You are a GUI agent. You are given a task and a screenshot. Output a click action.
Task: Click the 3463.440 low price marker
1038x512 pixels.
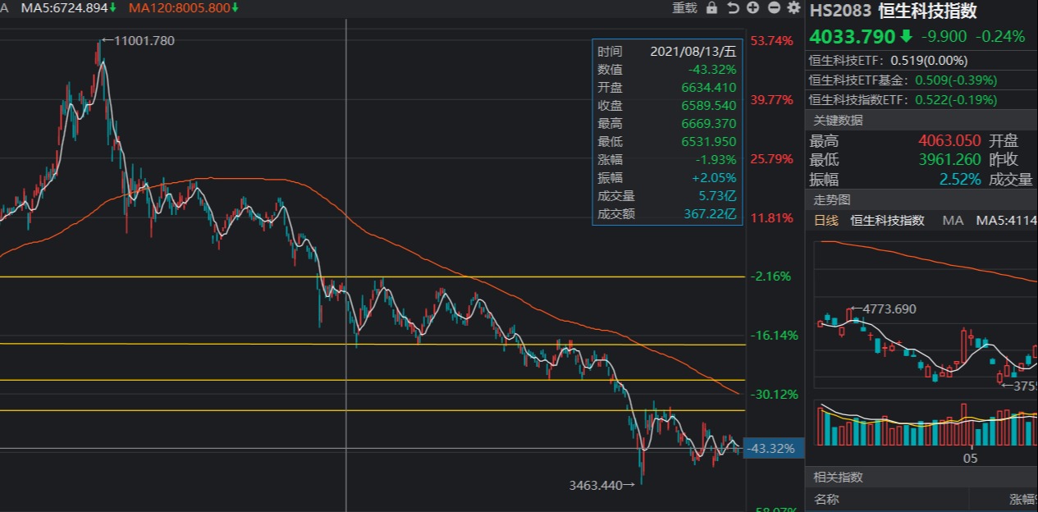tap(597, 485)
